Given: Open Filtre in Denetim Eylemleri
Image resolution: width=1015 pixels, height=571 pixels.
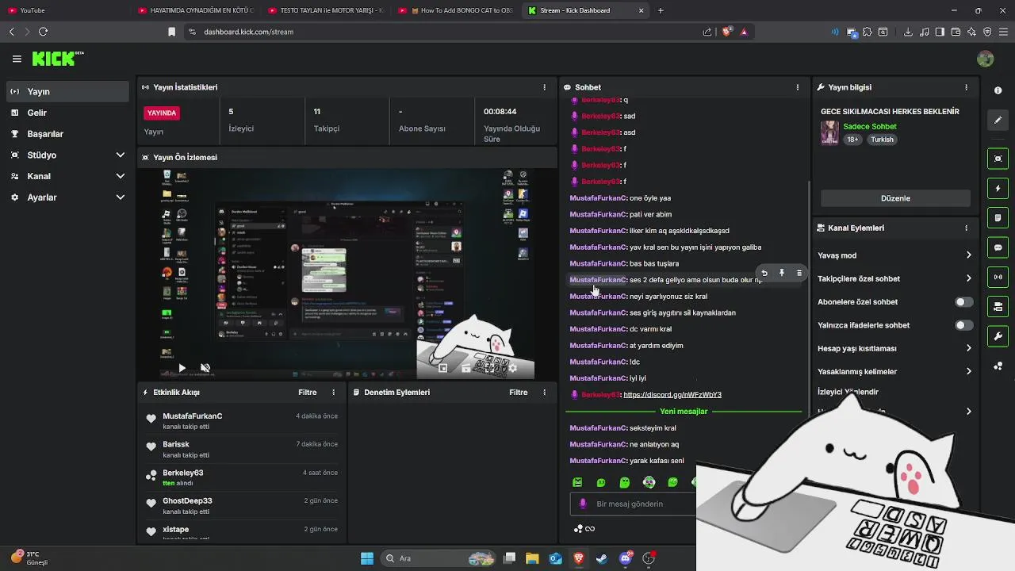Looking at the screenshot, I should pos(519,393).
